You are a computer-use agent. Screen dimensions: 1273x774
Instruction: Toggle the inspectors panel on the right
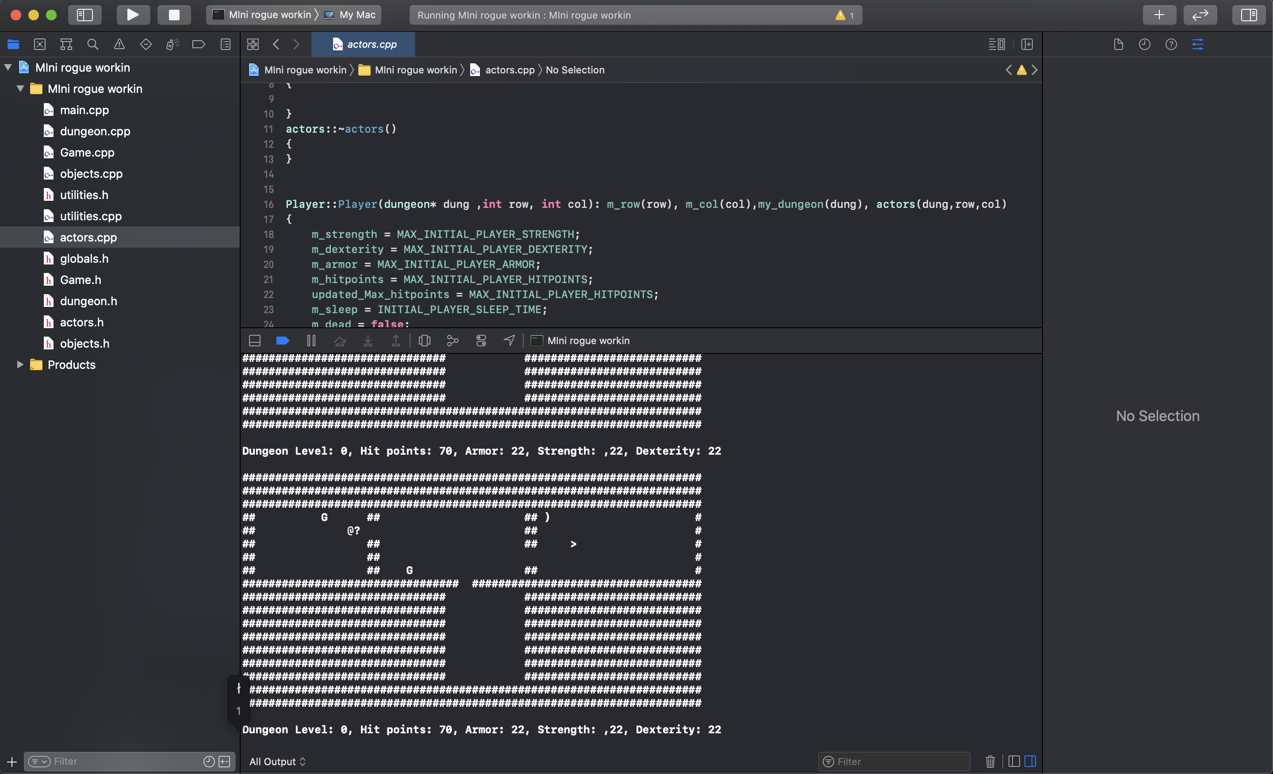coord(1249,15)
